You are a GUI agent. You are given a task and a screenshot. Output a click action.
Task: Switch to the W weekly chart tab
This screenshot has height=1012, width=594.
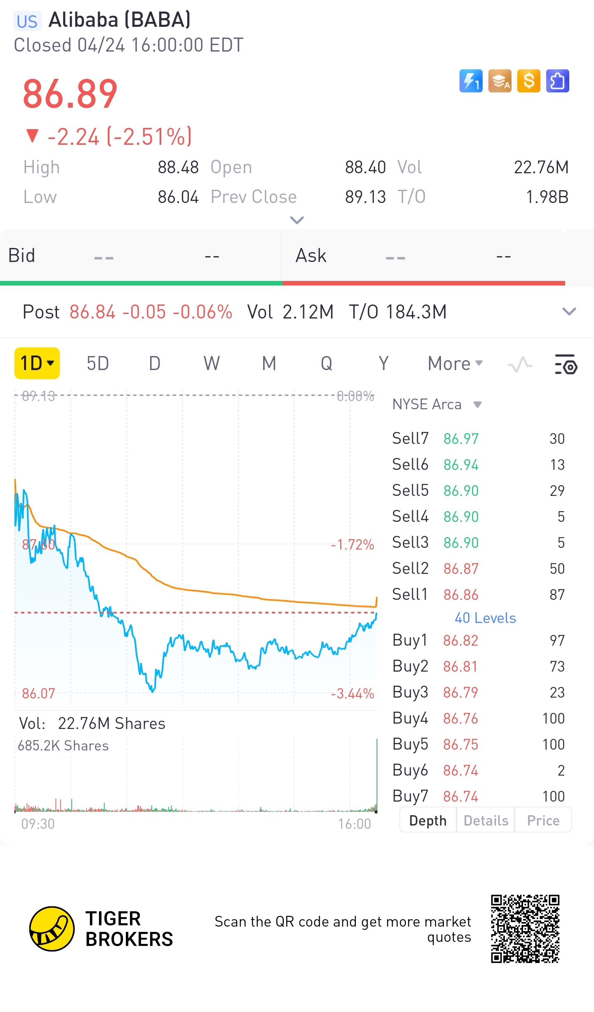[x=212, y=363]
